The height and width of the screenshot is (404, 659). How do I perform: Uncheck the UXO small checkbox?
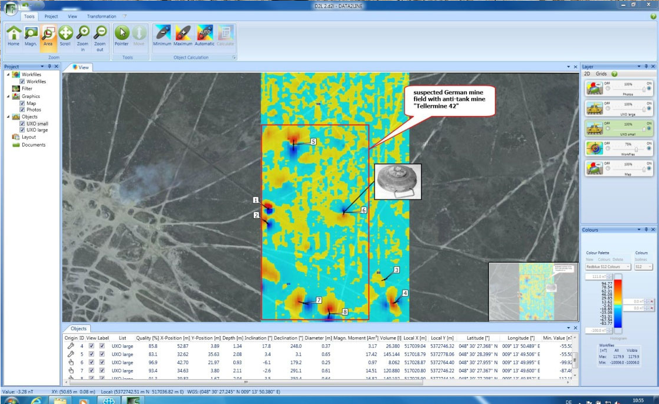(22, 124)
